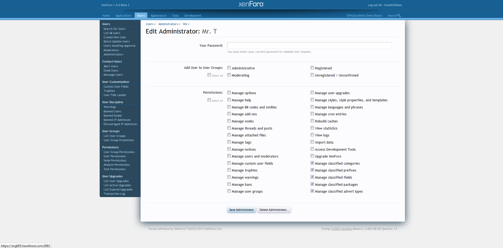Click the Users breadcrumb link
503x248 pixels.
[x=150, y=24]
